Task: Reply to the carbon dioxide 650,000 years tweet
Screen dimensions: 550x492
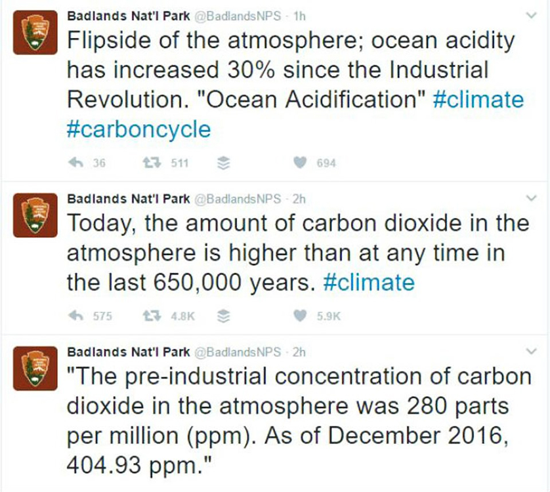Action: click(x=75, y=316)
